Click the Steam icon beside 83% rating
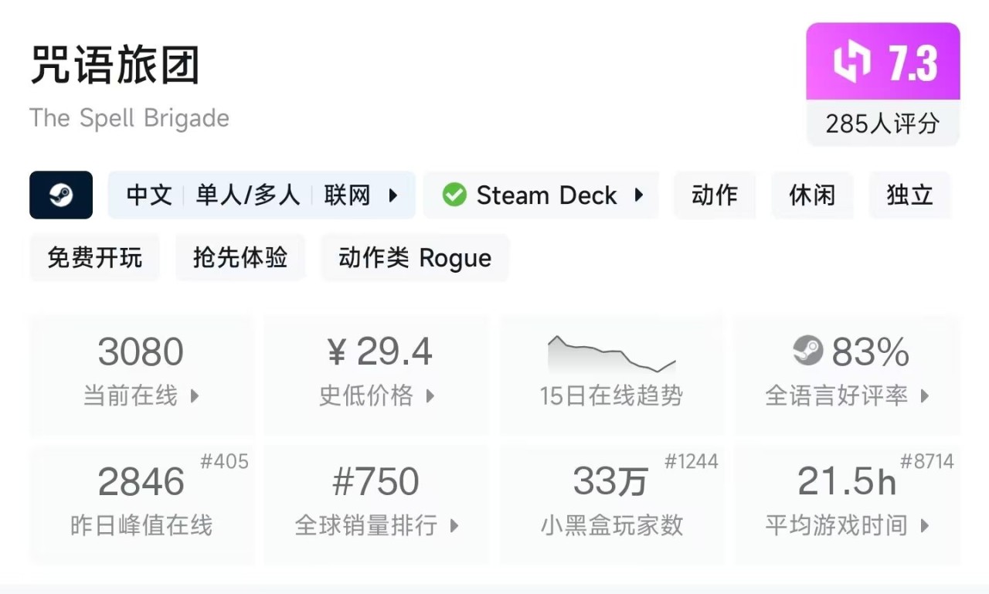This screenshot has width=989, height=594. pos(808,351)
